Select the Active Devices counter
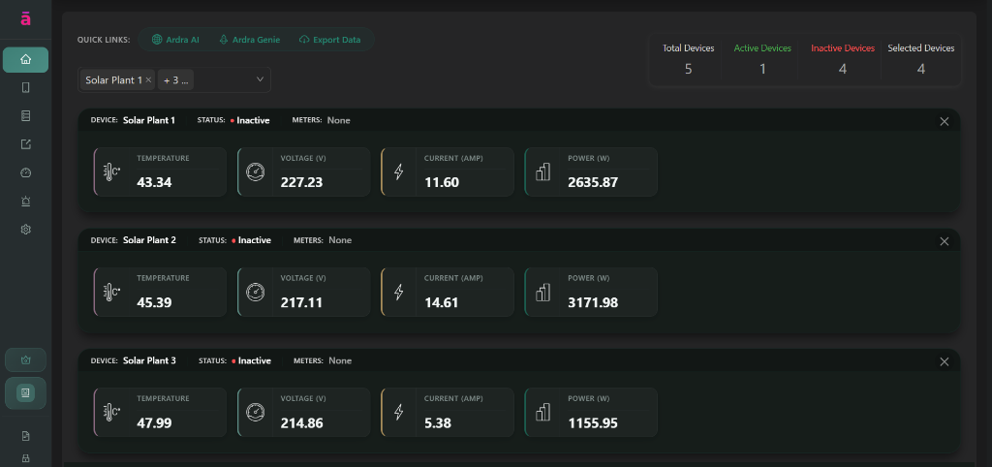Viewport: 992px width, 467px height. 762,59
